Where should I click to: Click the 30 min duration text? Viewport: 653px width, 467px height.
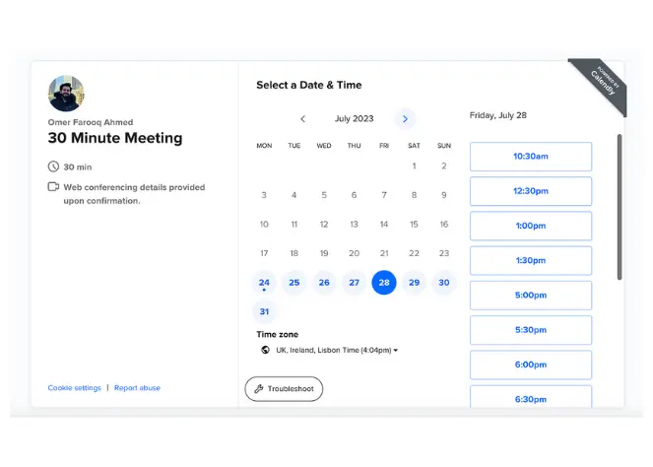tap(78, 167)
